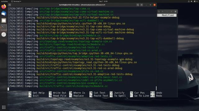Click the [2546/2853] progress line
Screen dimensions: 199x111
[x=58, y=86]
